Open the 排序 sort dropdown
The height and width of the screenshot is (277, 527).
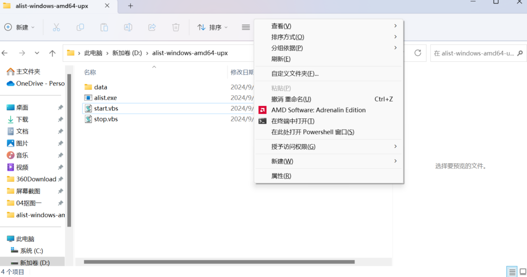(x=213, y=27)
